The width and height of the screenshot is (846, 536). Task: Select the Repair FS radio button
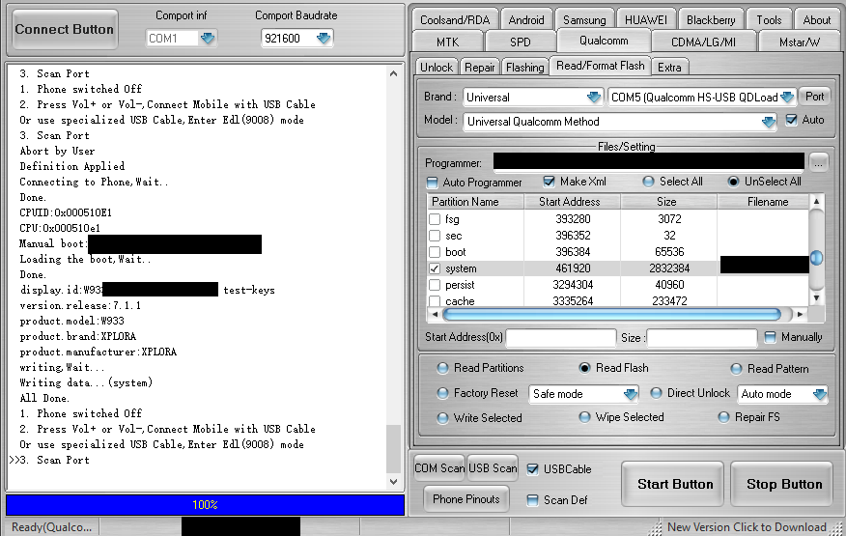(x=723, y=417)
